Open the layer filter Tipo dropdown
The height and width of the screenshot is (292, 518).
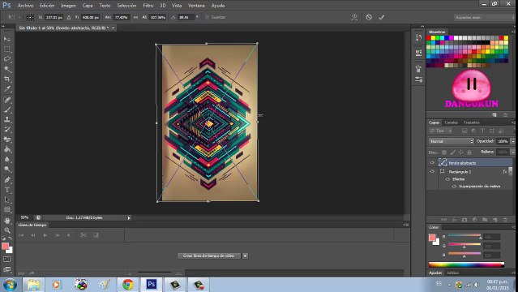441,131
